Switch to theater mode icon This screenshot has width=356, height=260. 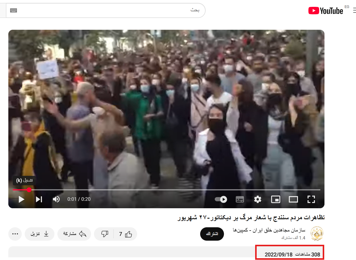point(293,199)
